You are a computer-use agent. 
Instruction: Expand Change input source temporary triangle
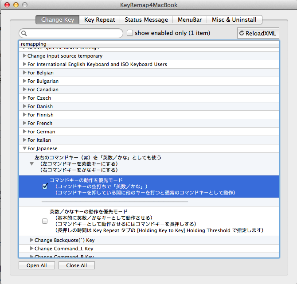(24, 56)
